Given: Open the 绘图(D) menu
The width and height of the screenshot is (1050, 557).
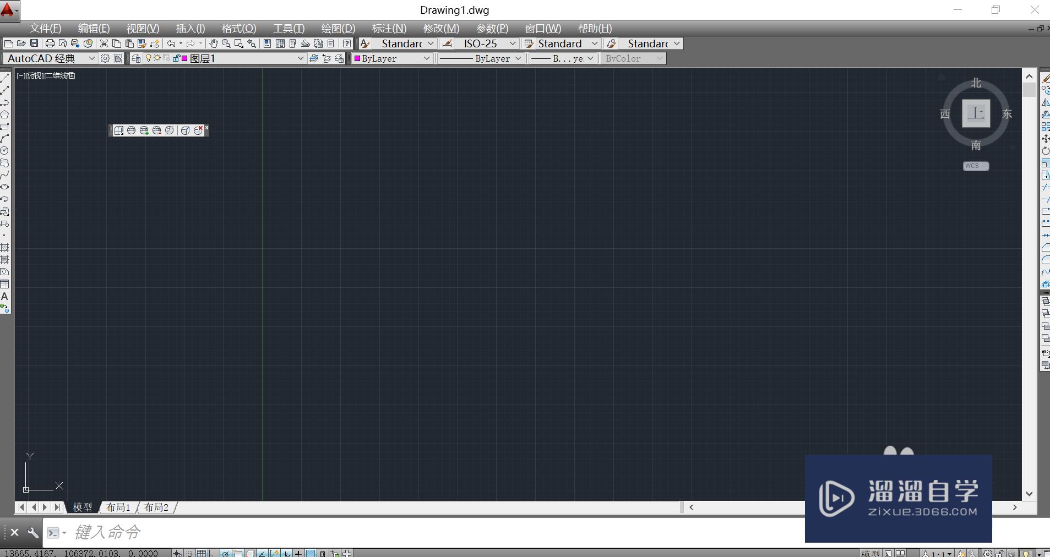Looking at the screenshot, I should click(x=338, y=28).
